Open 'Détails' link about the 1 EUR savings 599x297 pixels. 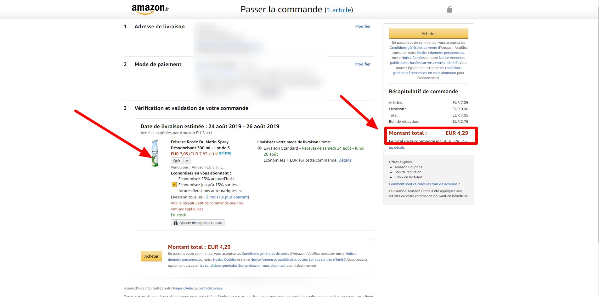pyautogui.click(x=345, y=160)
